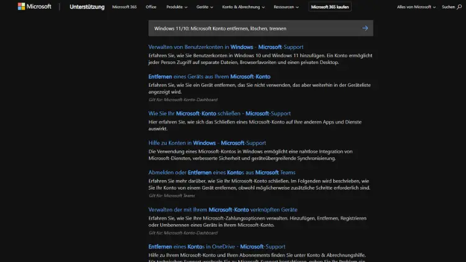Open the Office menu item
466x262 pixels.
[x=151, y=7]
